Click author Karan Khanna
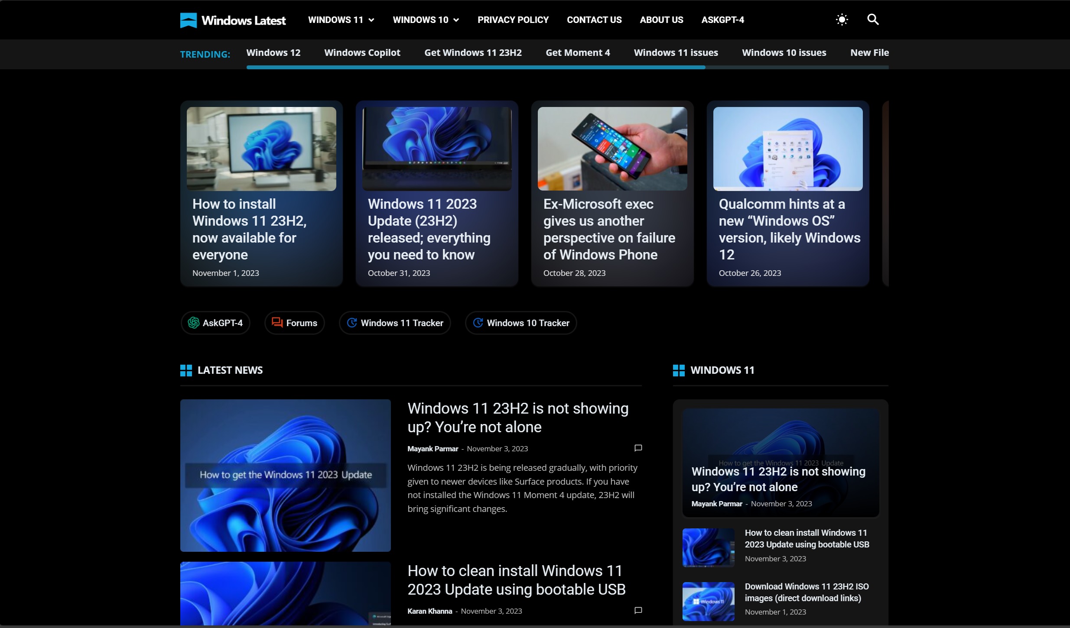 [x=429, y=611]
